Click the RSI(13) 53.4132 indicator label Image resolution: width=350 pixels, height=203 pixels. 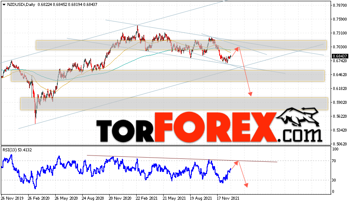pyautogui.click(x=17, y=150)
